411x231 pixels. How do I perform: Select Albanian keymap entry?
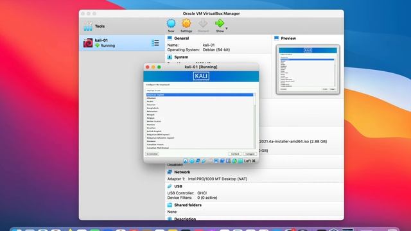click(152, 98)
